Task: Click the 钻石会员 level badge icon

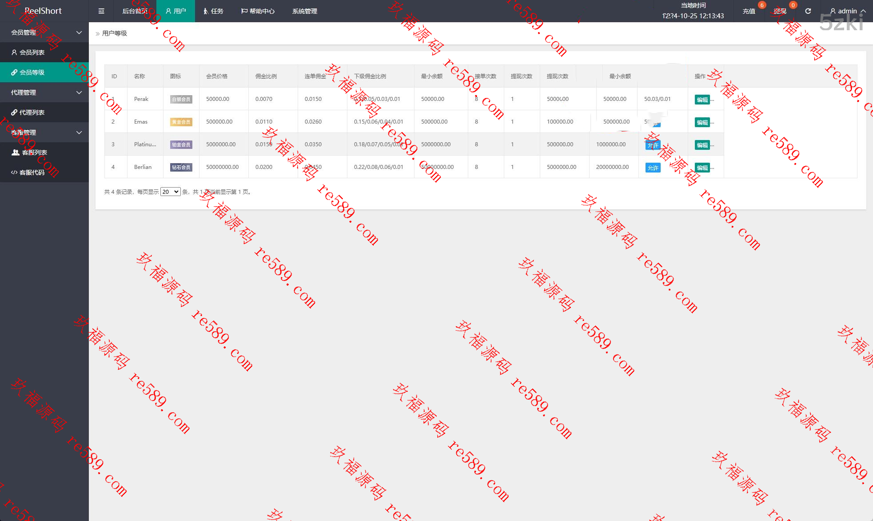Action: [x=181, y=168]
